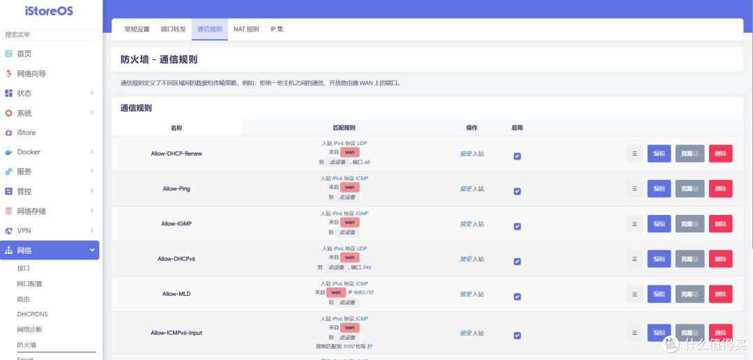The width and height of the screenshot is (753, 360).
Task: Click the VPN icon in sidebar
Action: (x=8, y=231)
